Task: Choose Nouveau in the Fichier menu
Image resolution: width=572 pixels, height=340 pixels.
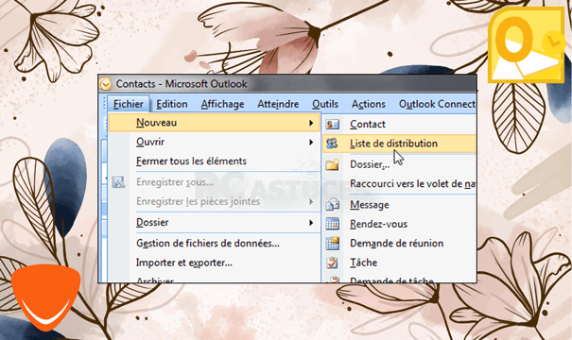Action: tap(214, 123)
